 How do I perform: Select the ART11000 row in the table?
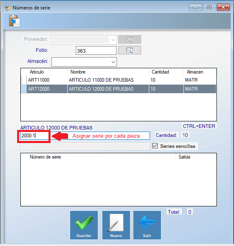point(119,80)
